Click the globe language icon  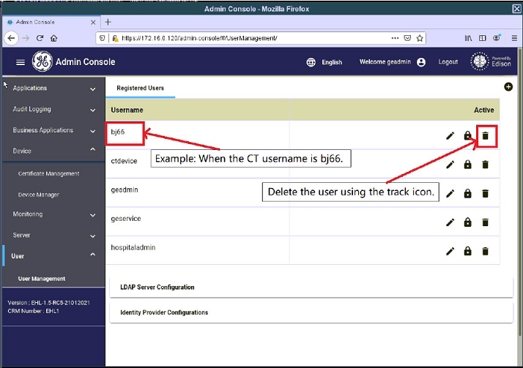pyautogui.click(x=311, y=62)
